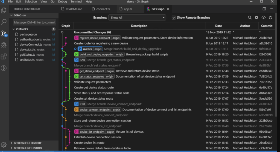280x152 pixels.
Task: Open the editor More Actions ellipsis
Action: click(272, 9)
